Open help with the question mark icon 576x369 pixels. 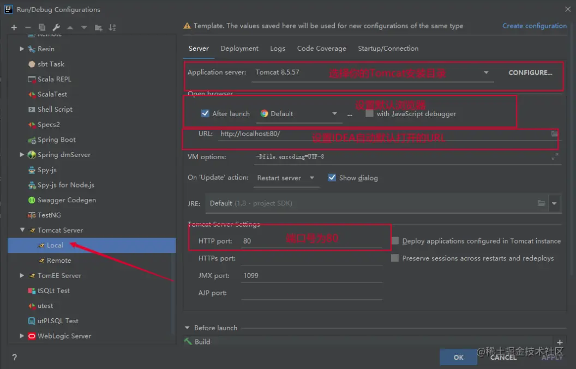(x=14, y=357)
